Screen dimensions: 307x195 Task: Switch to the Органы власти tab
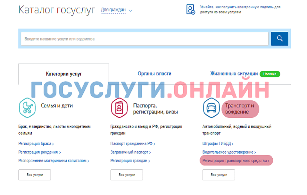(154, 74)
